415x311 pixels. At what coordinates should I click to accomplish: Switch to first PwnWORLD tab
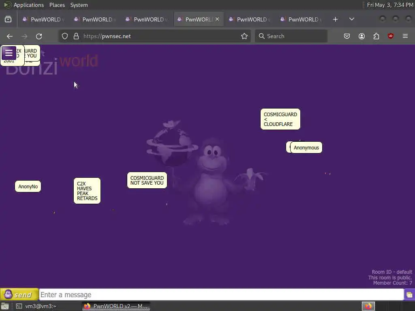click(43, 19)
